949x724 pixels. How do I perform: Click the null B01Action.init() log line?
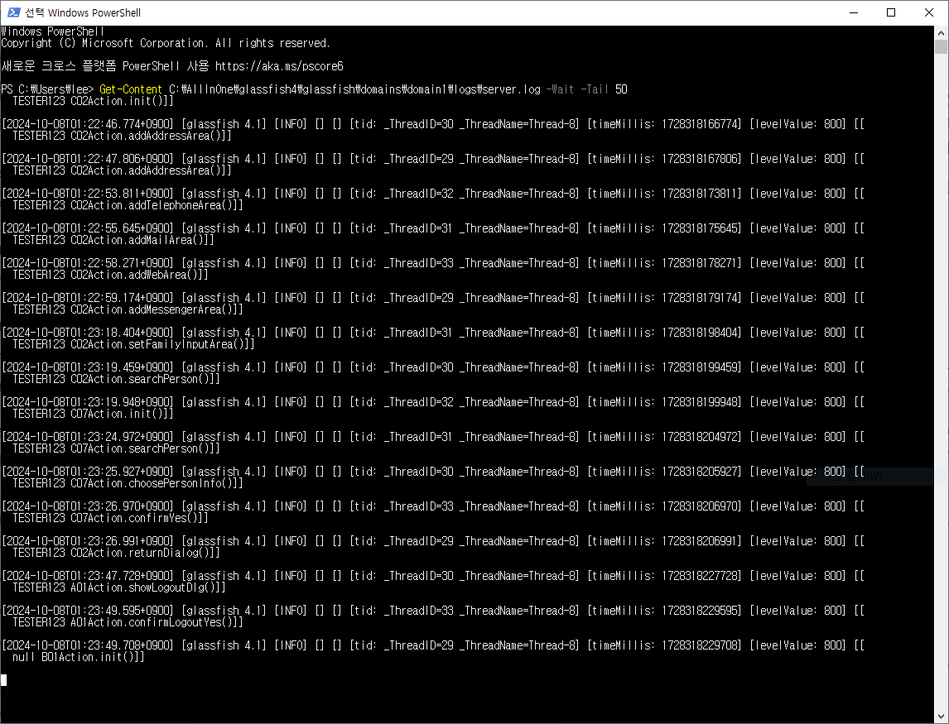(78, 658)
